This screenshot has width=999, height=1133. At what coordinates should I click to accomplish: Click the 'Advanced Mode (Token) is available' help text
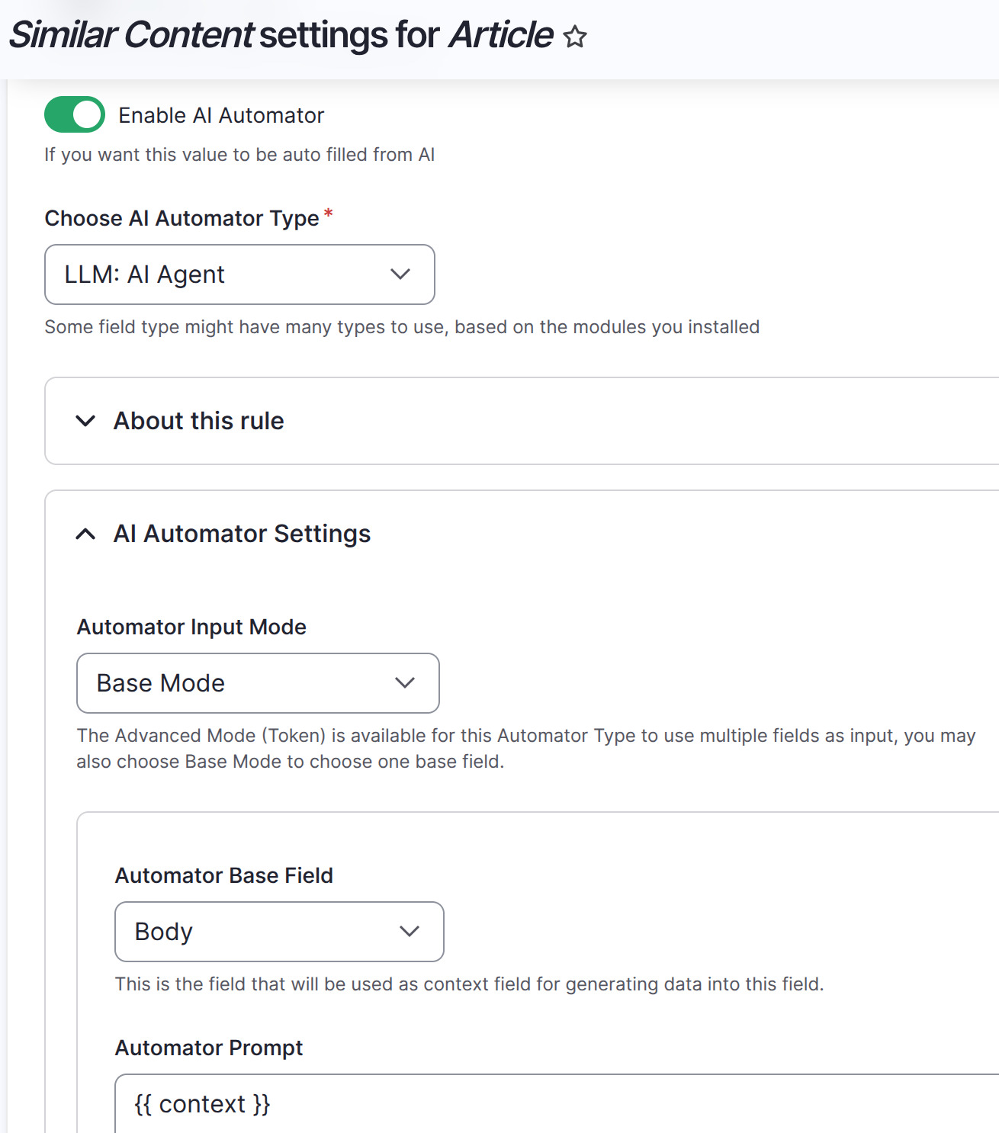(526, 748)
